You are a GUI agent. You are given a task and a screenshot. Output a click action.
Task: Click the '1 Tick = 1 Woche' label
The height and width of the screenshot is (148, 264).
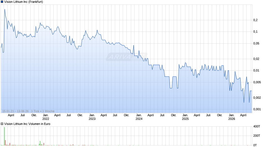[x=43, y=111]
